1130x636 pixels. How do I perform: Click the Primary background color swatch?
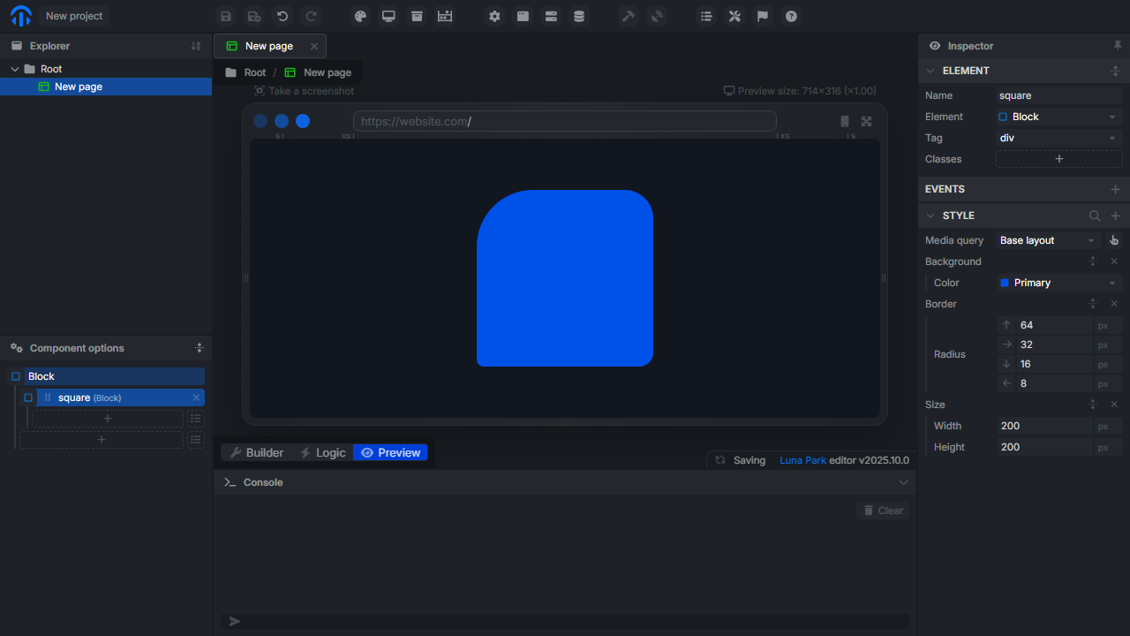(x=1005, y=283)
